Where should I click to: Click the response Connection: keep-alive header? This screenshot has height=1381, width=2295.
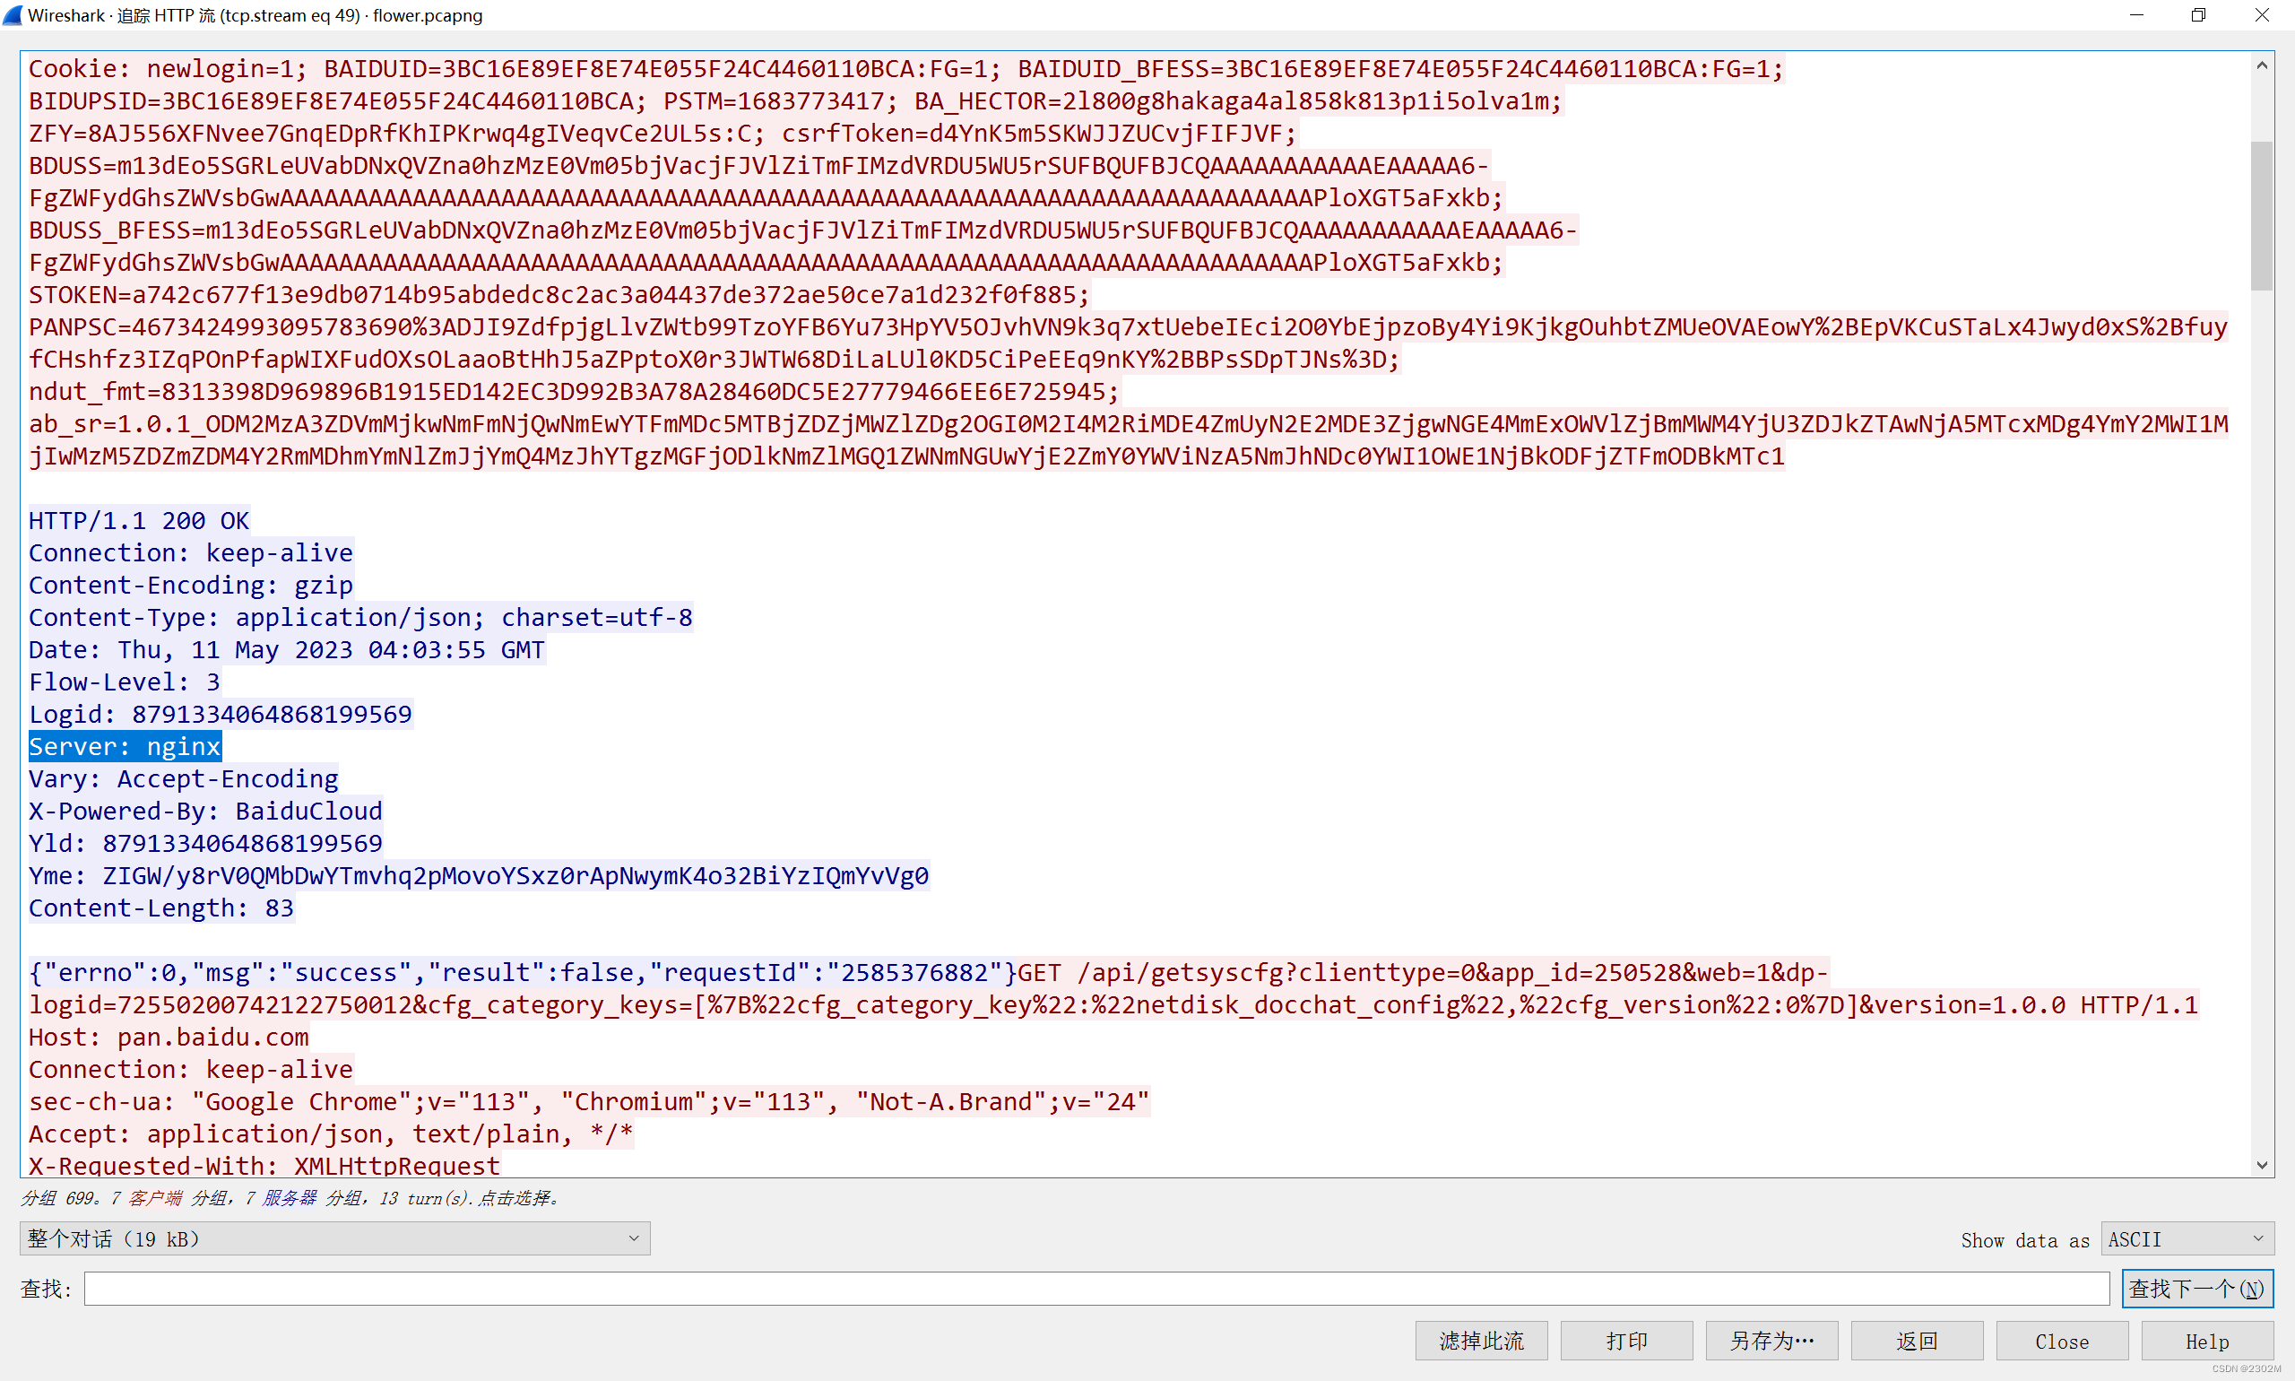coord(191,552)
